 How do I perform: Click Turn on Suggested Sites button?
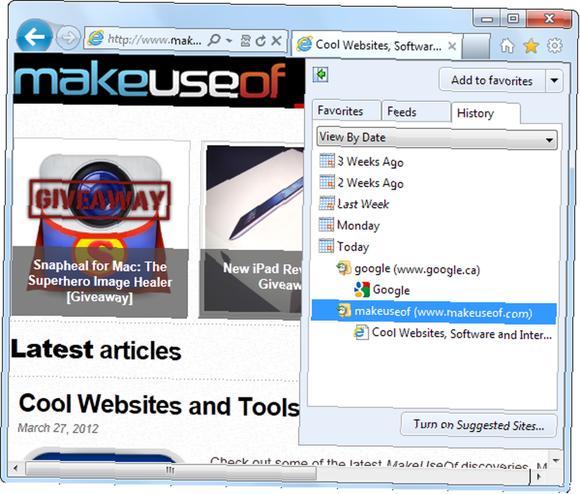(x=478, y=425)
